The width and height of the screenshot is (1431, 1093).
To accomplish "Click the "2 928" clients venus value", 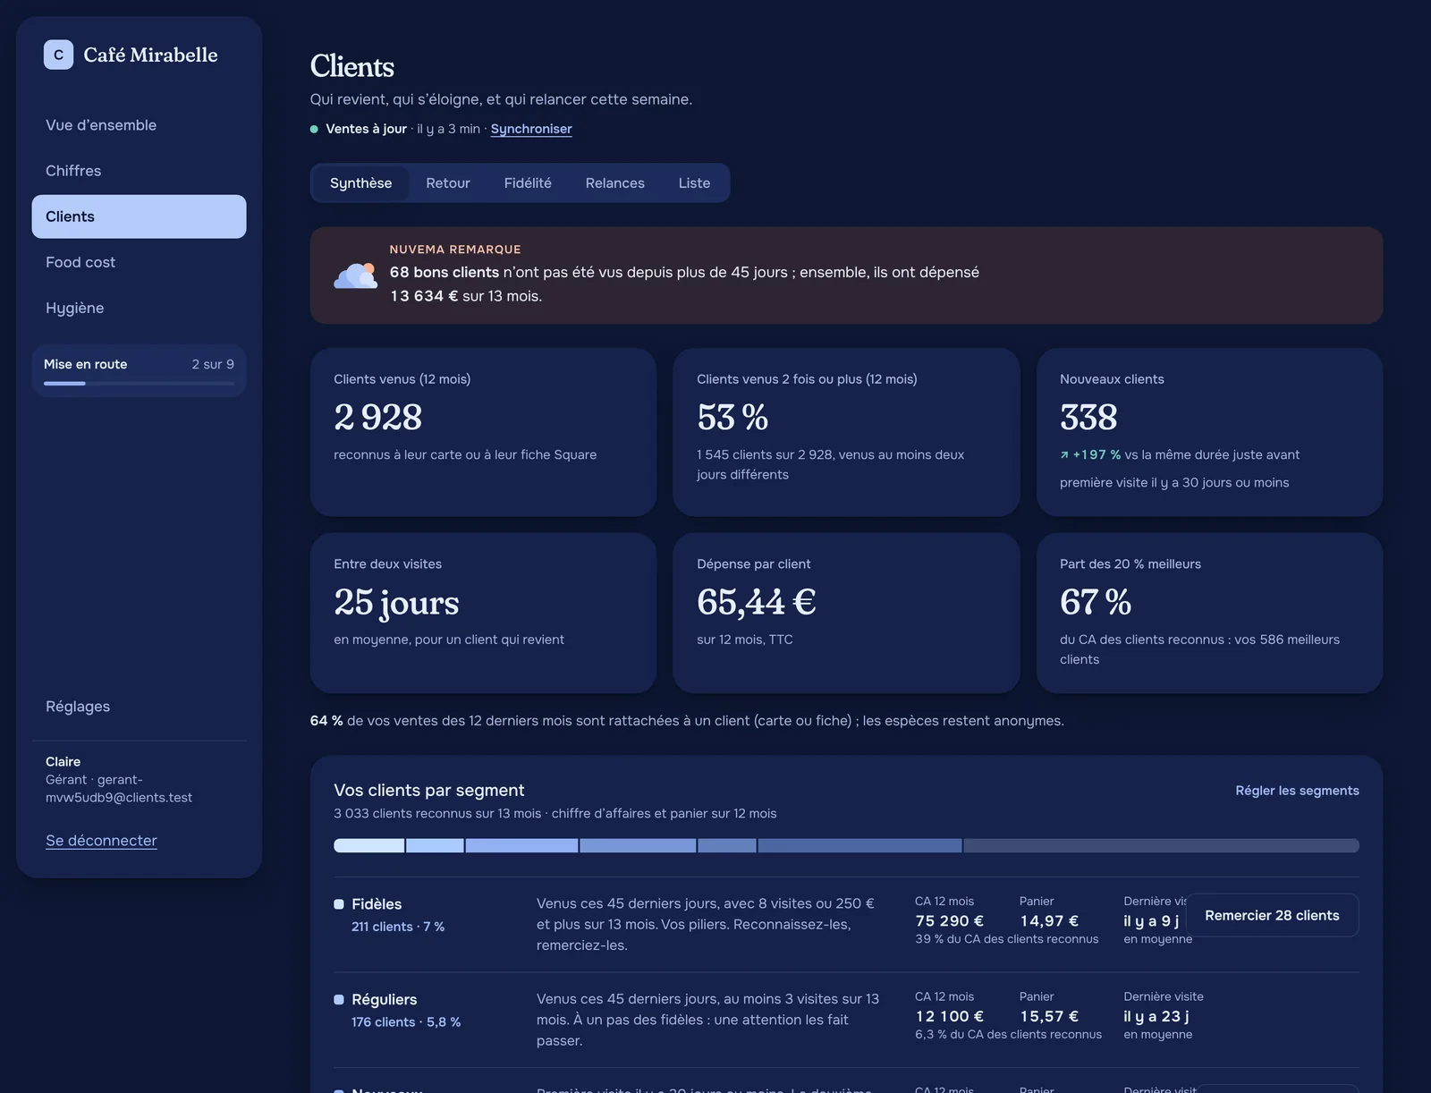I will click(377, 418).
